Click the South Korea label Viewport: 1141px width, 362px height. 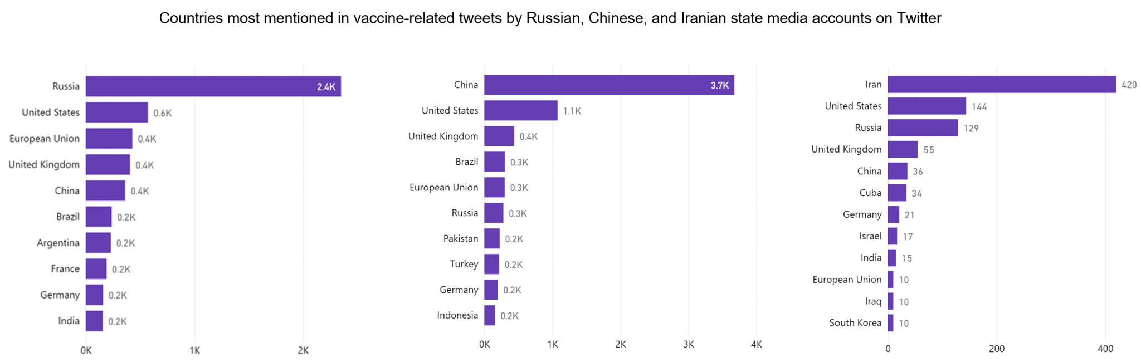pos(855,323)
